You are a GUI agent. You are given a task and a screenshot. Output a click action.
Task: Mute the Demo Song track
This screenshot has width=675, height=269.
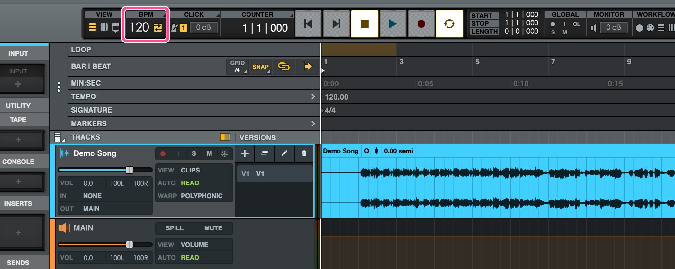pyautogui.click(x=209, y=154)
